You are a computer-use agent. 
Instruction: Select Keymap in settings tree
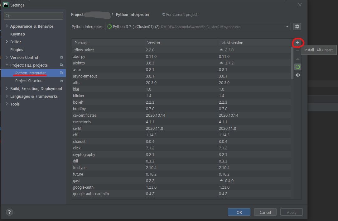pos(17,34)
